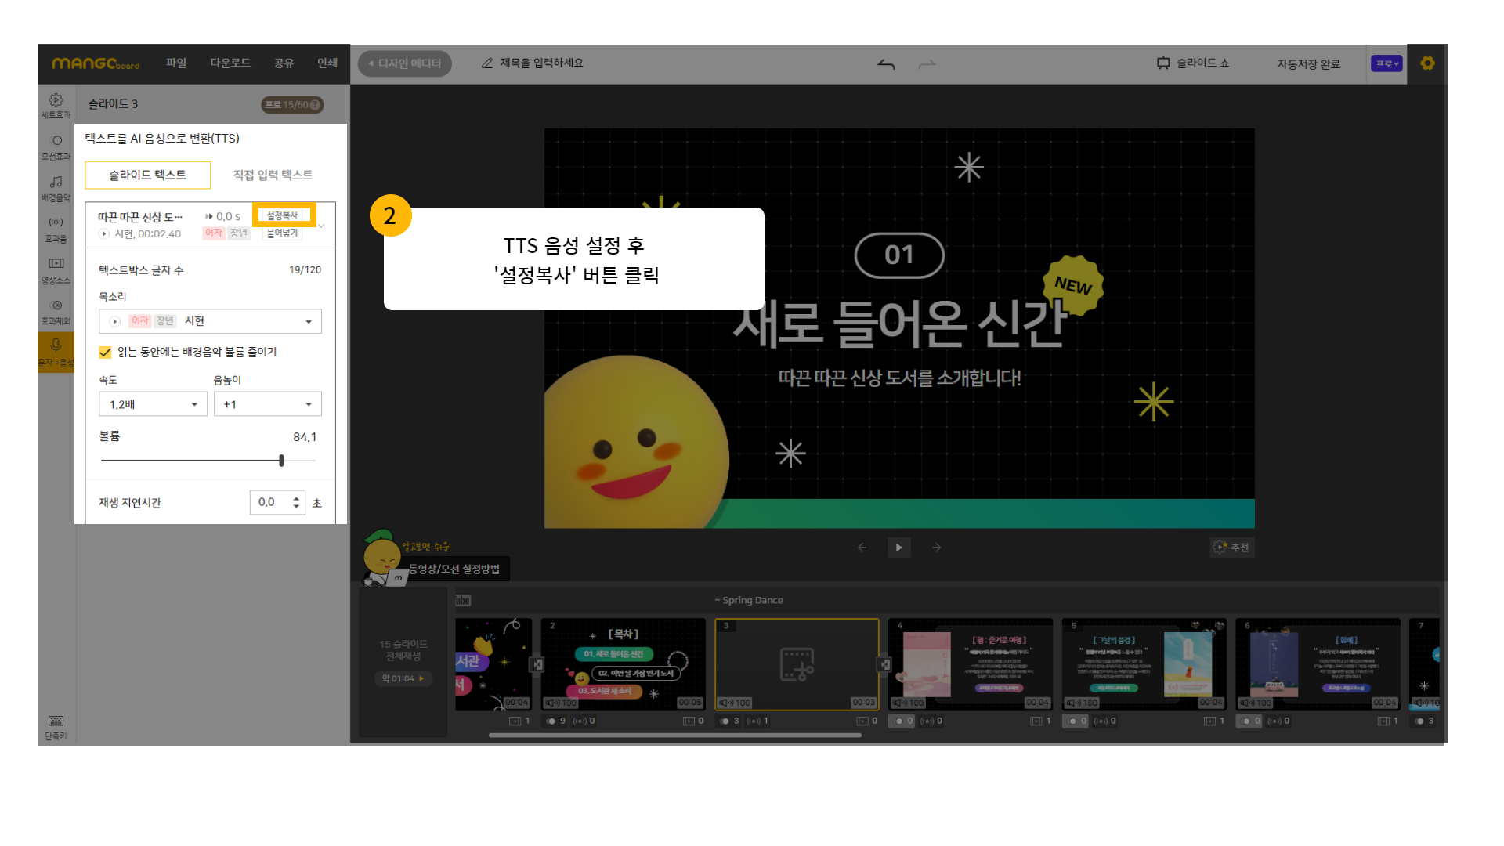This screenshot has width=1504, height=846.
Task: Select slide 2 목차 thumbnail
Action: pyautogui.click(x=624, y=664)
